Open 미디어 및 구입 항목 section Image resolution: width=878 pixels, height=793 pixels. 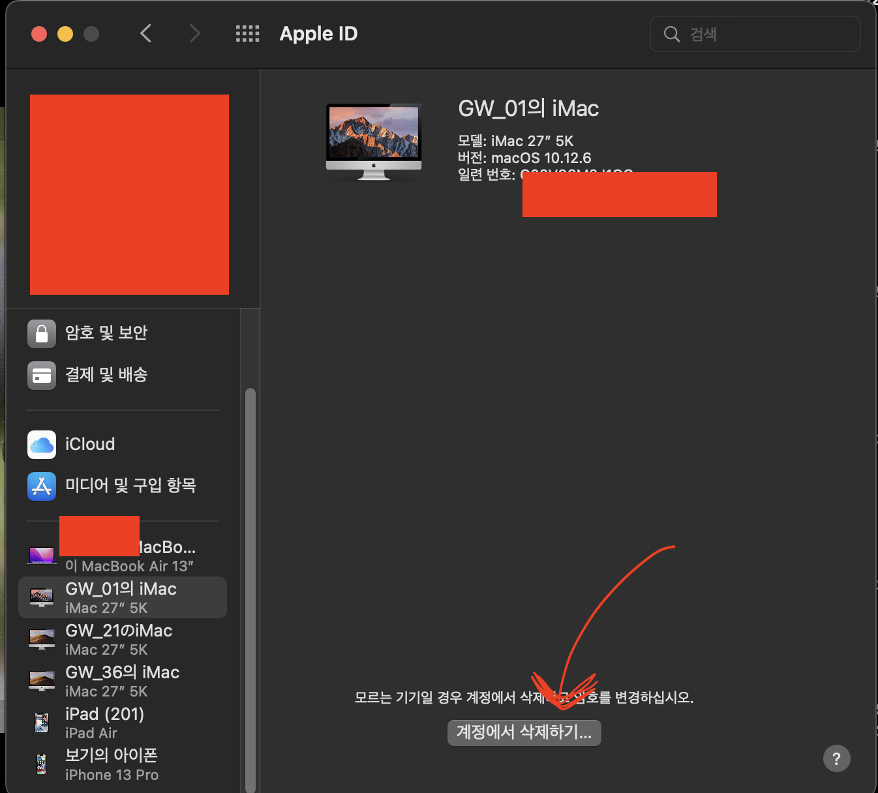123,486
